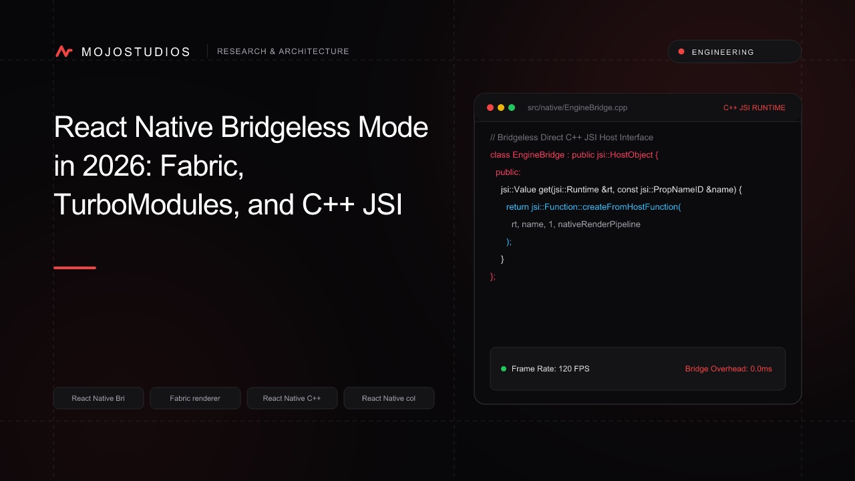
Task: Click the red window dot in code panel
Action: (x=490, y=108)
